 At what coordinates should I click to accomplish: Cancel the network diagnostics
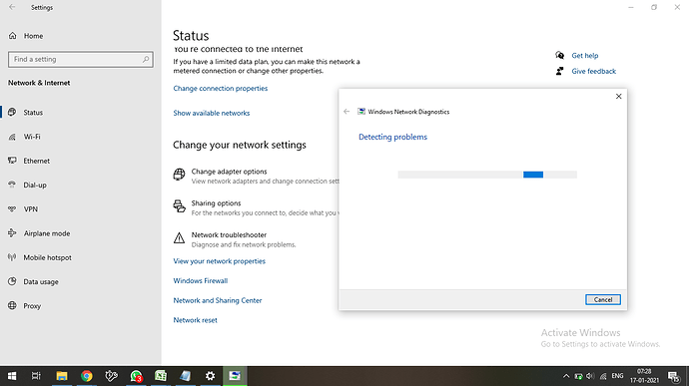pos(603,299)
